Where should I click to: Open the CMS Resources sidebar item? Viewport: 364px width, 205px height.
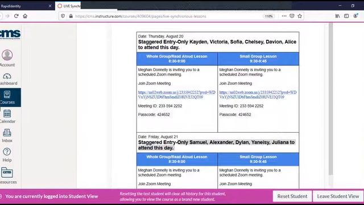point(7,176)
